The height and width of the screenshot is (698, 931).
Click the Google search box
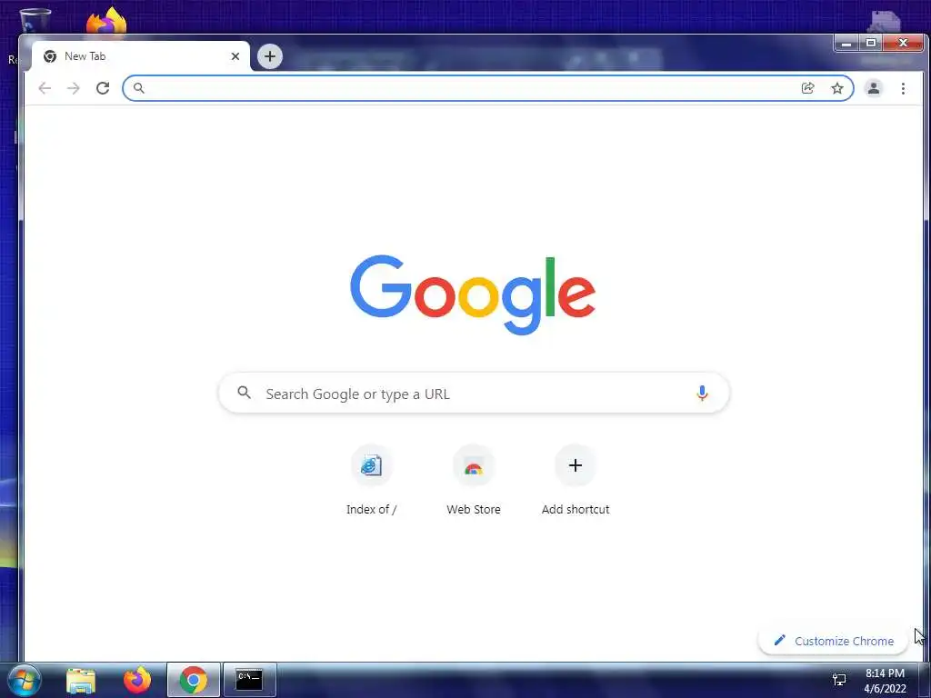pyautogui.click(x=474, y=393)
